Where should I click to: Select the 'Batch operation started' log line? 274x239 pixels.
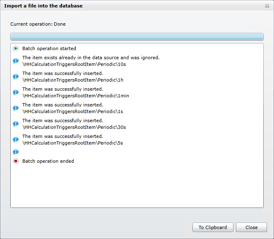coord(49,48)
